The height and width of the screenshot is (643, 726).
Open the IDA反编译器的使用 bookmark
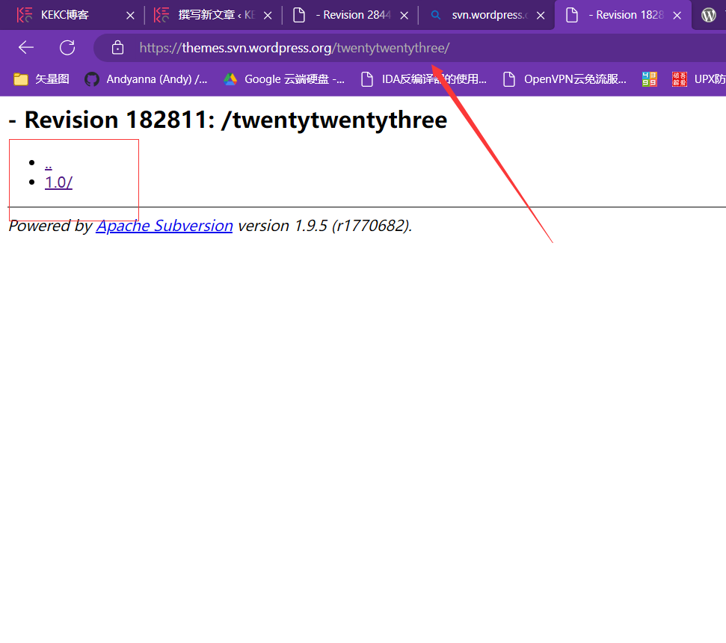[423, 79]
